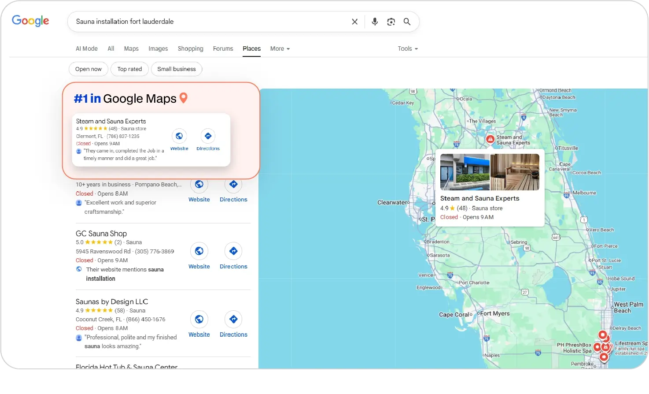Image resolution: width=649 pixels, height=394 pixels.
Task: Expand the More dropdown menu
Action: [280, 49]
